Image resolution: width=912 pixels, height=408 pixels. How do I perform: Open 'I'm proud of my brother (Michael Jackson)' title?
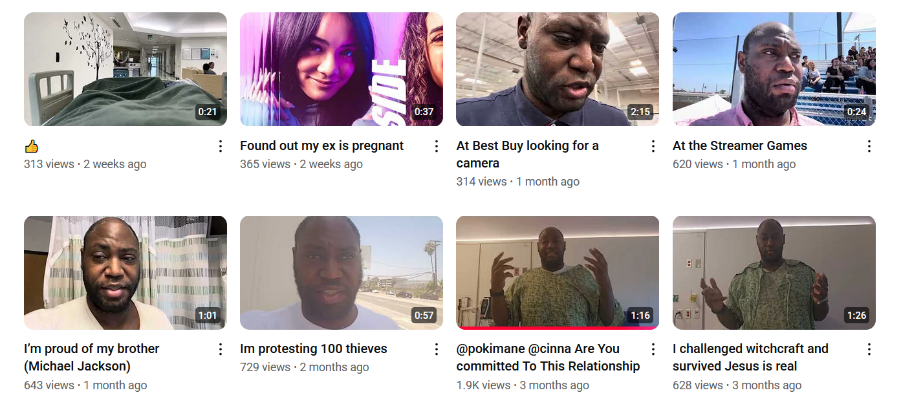(x=92, y=357)
